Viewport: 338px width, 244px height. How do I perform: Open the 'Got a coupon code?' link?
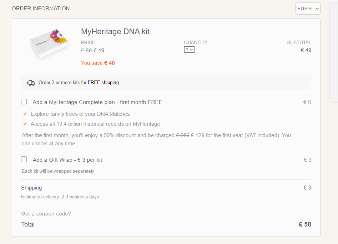46,214
